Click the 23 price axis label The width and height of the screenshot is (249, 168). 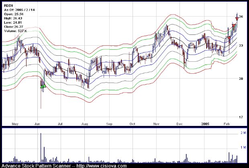tap(241, 45)
